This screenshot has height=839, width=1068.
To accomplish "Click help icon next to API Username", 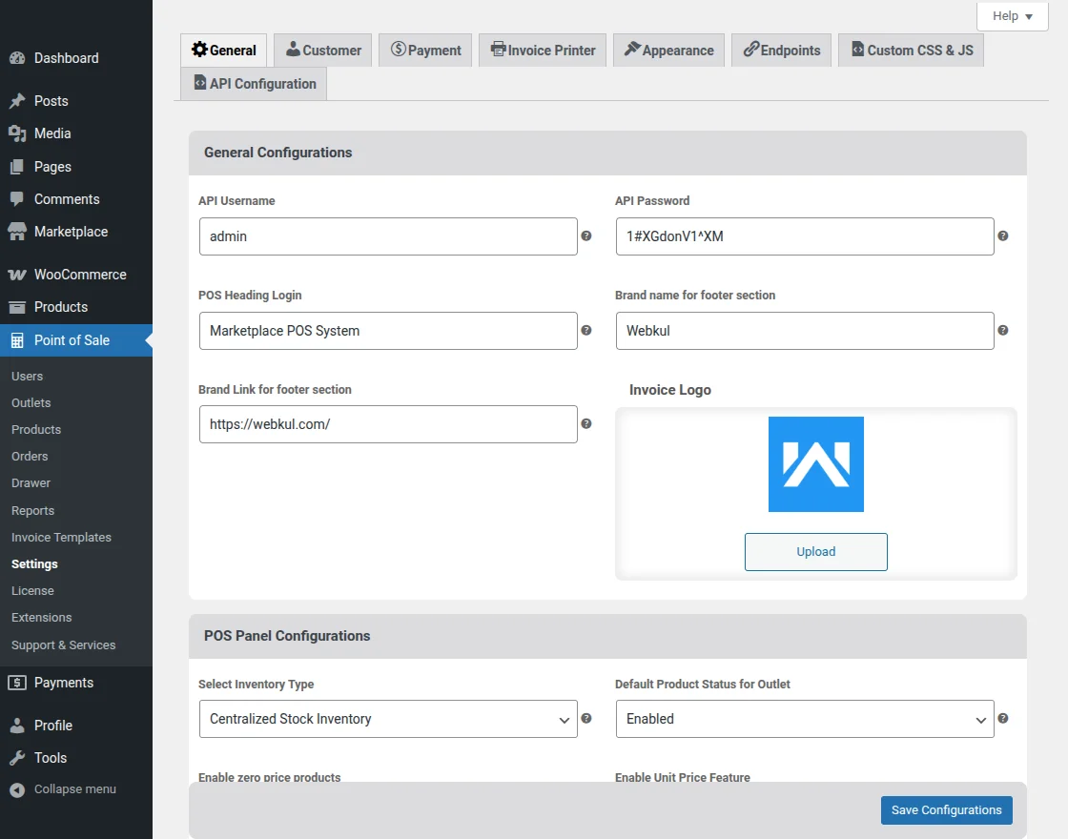I will [x=585, y=235].
